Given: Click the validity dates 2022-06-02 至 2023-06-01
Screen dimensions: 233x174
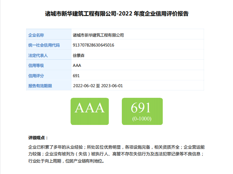Looking at the screenshot, I should (x=98, y=86).
